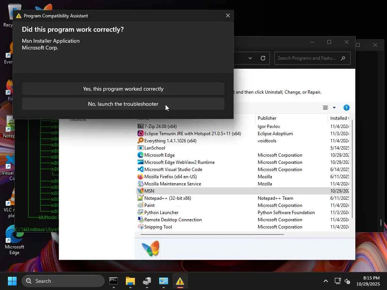Switch to Program Compatibility Assistant taskbar icon
This screenshot has height=290, width=387.
(180, 281)
